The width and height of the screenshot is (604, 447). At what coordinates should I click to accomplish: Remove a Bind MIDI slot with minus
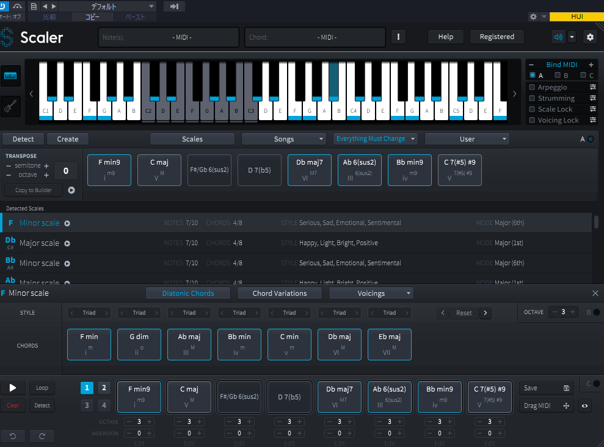pyautogui.click(x=531, y=65)
